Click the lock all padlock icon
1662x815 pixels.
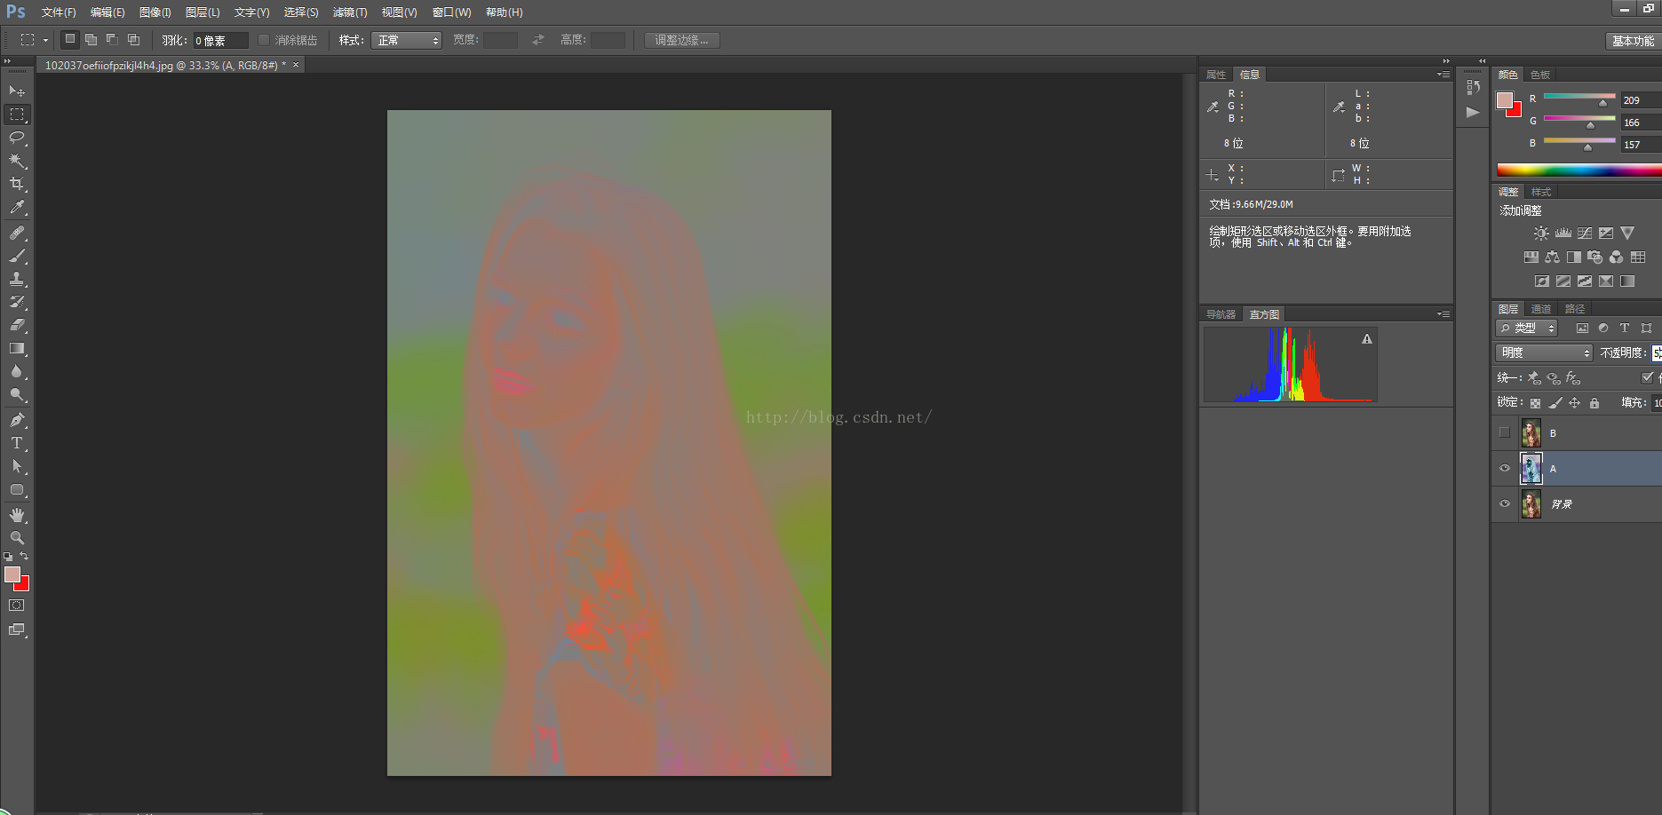(1594, 403)
